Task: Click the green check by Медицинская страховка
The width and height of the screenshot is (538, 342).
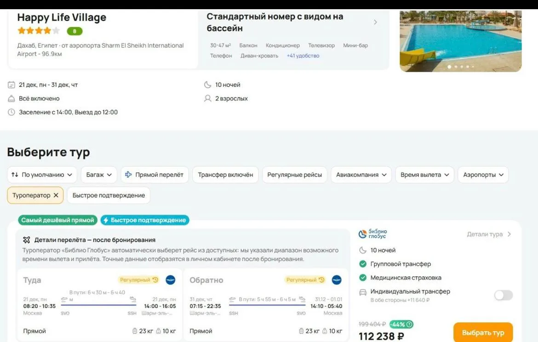Action: click(363, 278)
